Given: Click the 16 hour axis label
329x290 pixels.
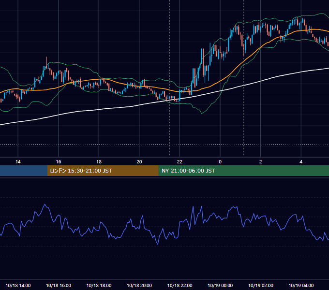Looking at the screenshot, I should [59, 162].
